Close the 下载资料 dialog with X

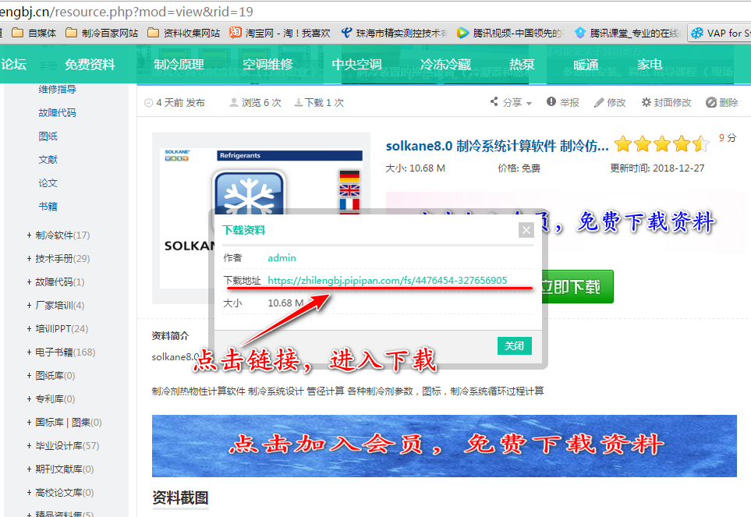point(526,230)
